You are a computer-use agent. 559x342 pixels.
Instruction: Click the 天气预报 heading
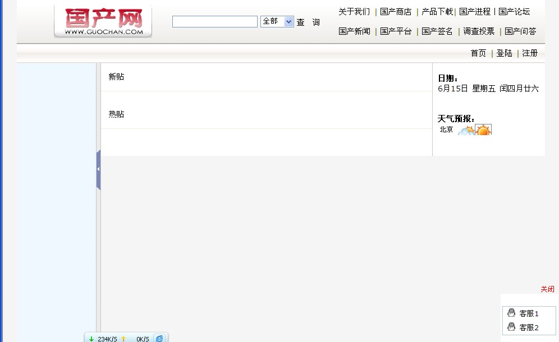(456, 119)
